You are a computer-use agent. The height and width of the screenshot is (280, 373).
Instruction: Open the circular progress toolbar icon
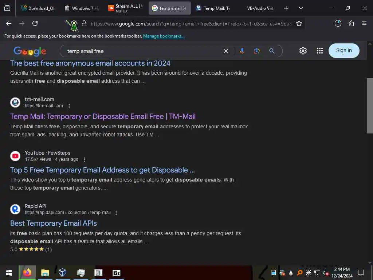tap(338, 23)
